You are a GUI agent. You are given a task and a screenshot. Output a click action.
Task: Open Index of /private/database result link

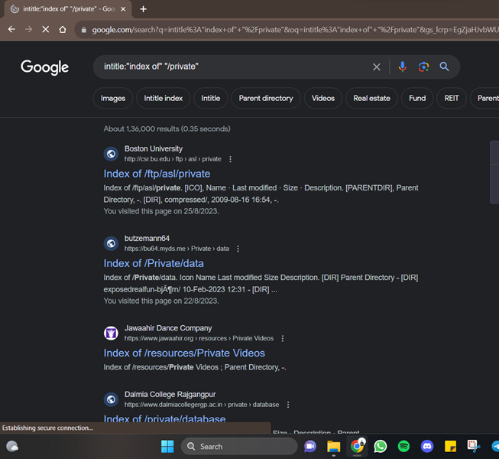click(164, 418)
